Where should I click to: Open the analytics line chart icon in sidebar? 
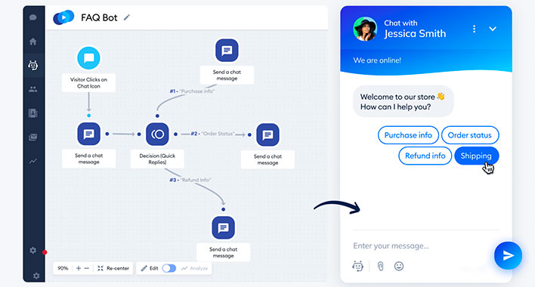(33, 161)
